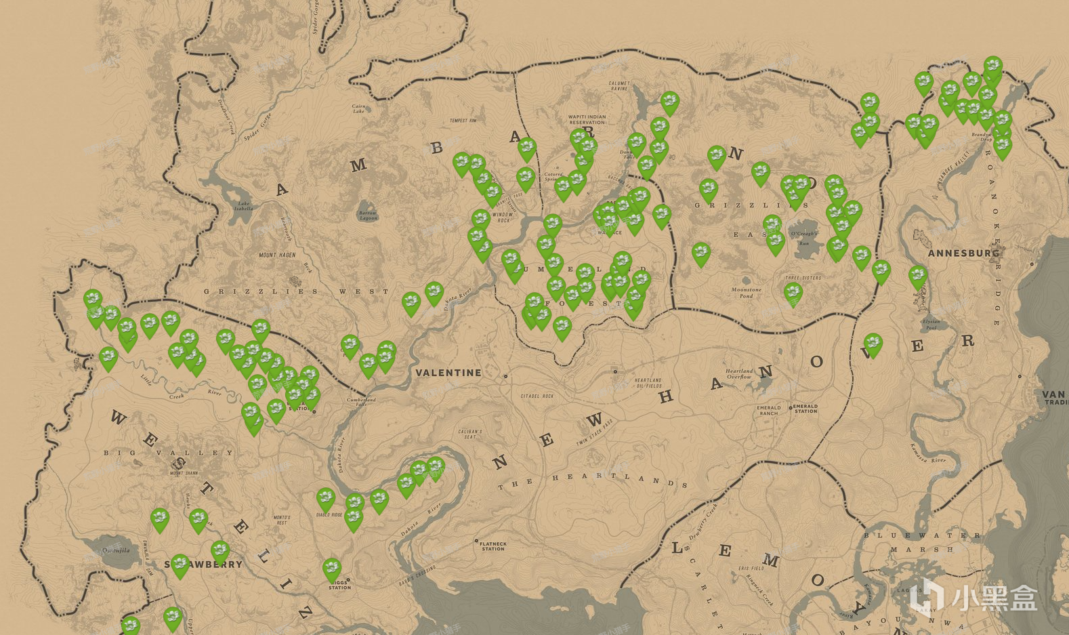Click the southernmost green pin in Cumberland Forest
Image resolution: width=1069 pixels, height=635 pixels.
tap(562, 329)
